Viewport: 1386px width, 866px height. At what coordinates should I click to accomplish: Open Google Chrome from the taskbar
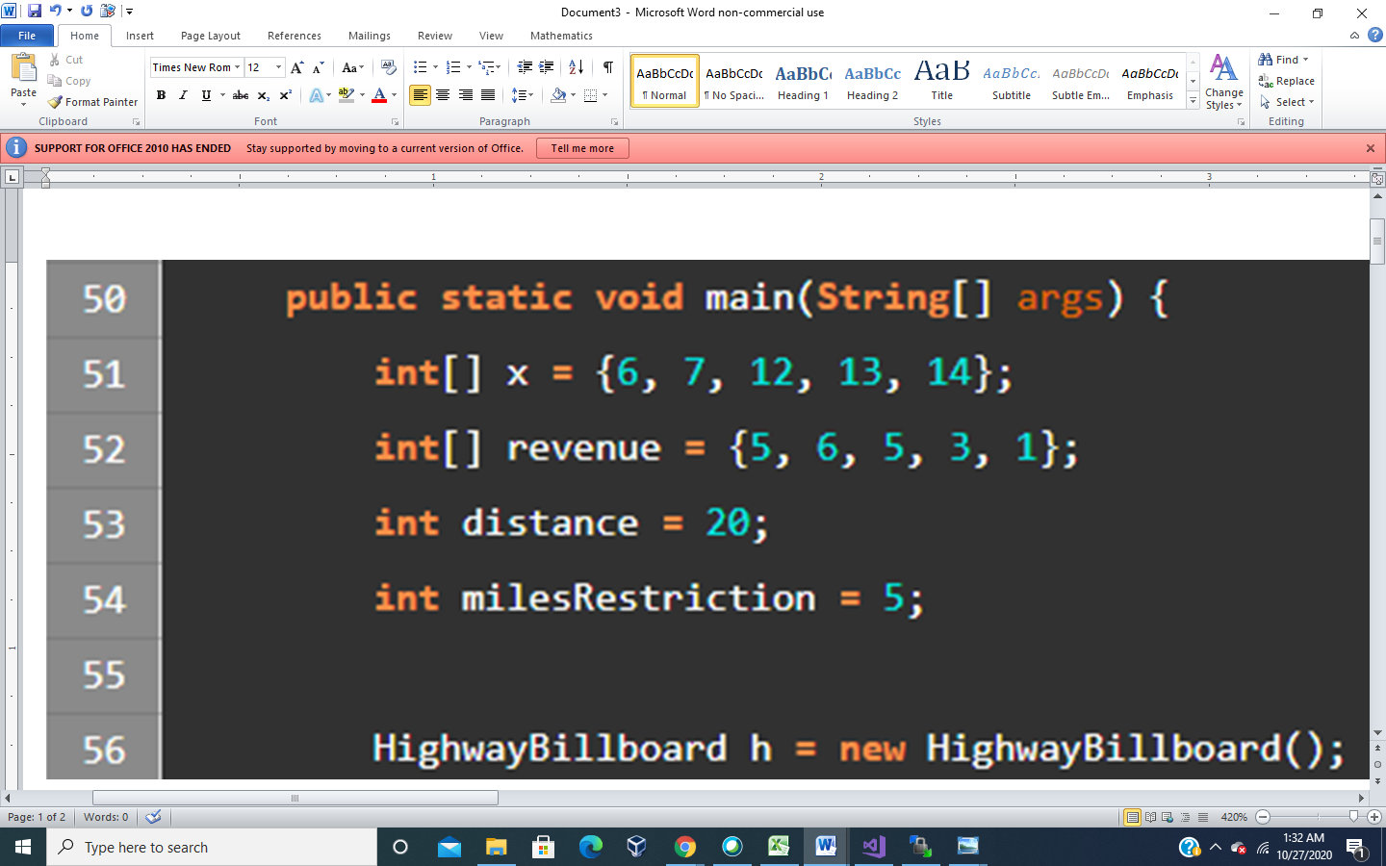685,847
